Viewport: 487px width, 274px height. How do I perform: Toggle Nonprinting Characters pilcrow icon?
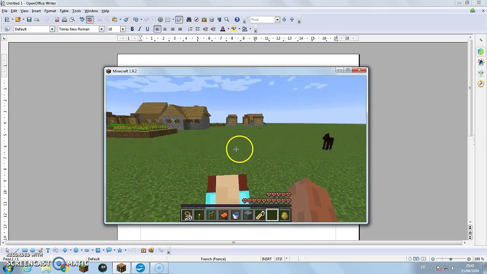219,19
